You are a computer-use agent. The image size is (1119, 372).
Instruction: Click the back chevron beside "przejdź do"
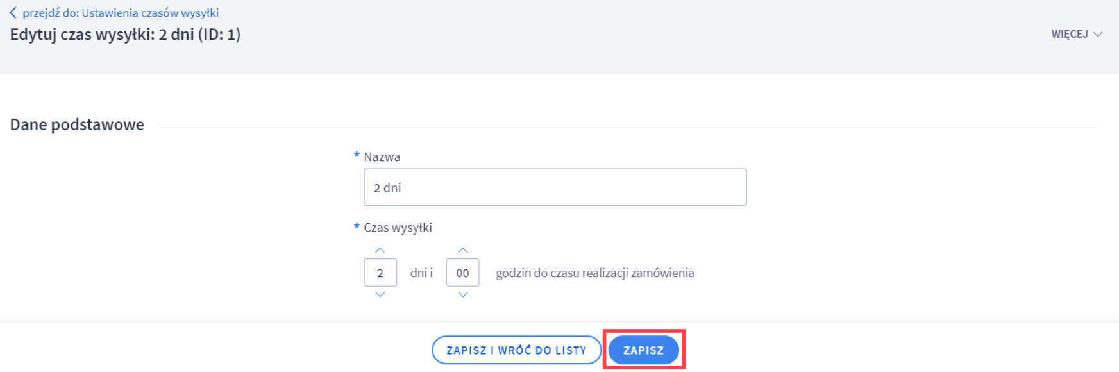click(13, 12)
